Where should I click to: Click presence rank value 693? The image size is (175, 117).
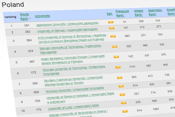click(x=127, y=36)
